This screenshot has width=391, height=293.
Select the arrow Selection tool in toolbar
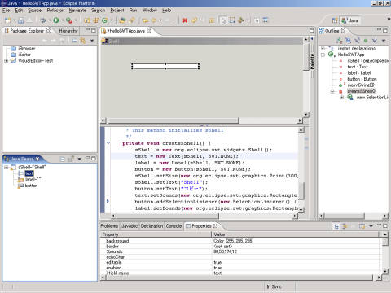223,20
